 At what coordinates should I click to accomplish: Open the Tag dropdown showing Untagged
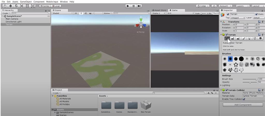(238, 18)
